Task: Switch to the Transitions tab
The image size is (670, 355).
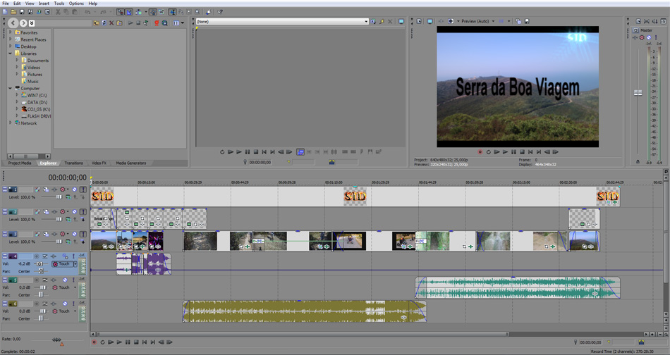Action: 73,163
